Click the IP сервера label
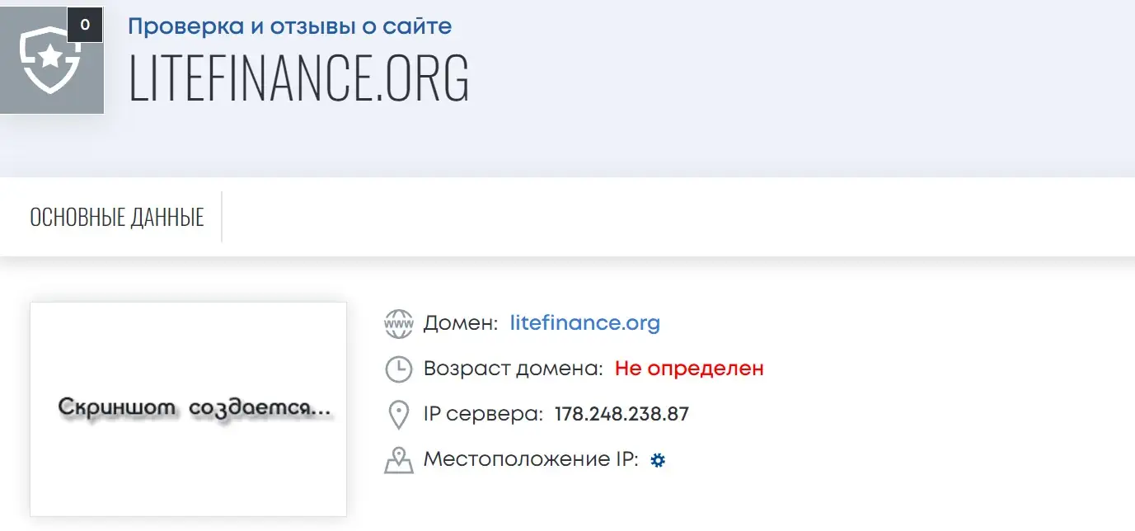The height and width of the screenshot is (531, 1135). click(483, 414)
